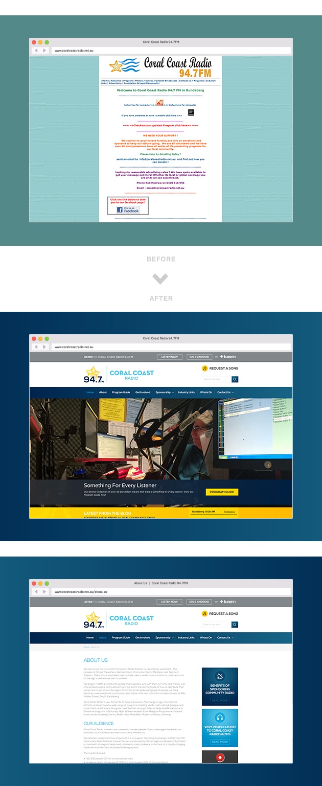This screenshot has width=322, height=786.
Task: Open 'Find us on Facebook' badge on old site
Action: coord(128,210)
